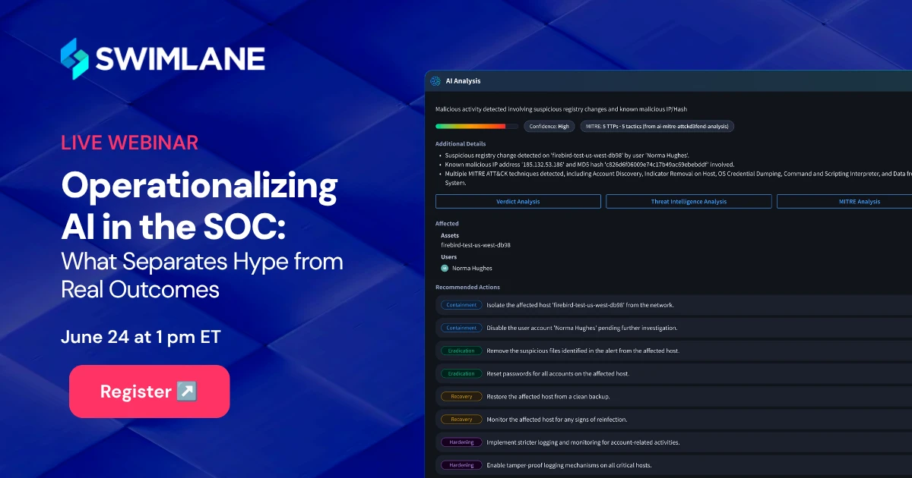Image resolution: width=912 pixels, height=478 pixels.
Task: Click Recovery tag on Monitor reinfection row
Action: click(461, 419)
